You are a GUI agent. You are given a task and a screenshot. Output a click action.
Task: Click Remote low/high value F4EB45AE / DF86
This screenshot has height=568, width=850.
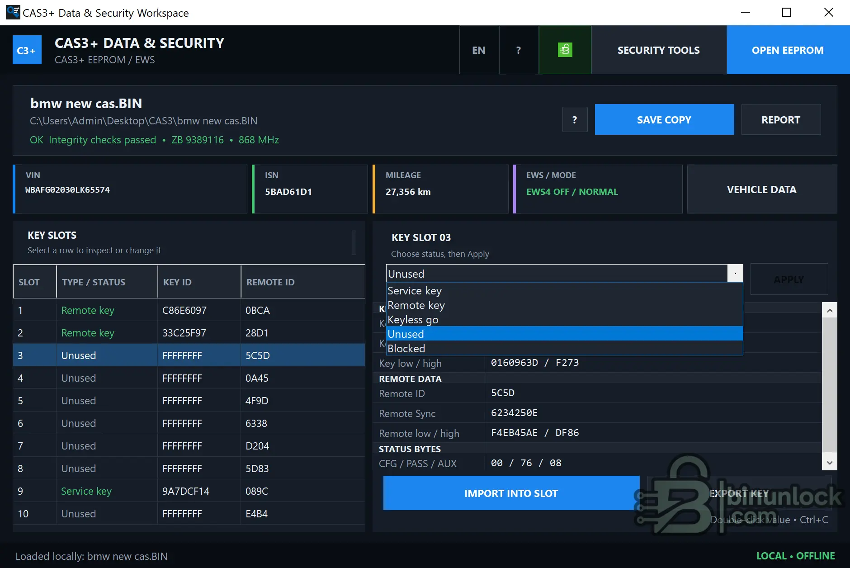tap(535, 433)
